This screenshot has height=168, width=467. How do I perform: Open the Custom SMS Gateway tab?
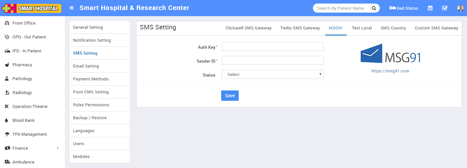(436, 28)
